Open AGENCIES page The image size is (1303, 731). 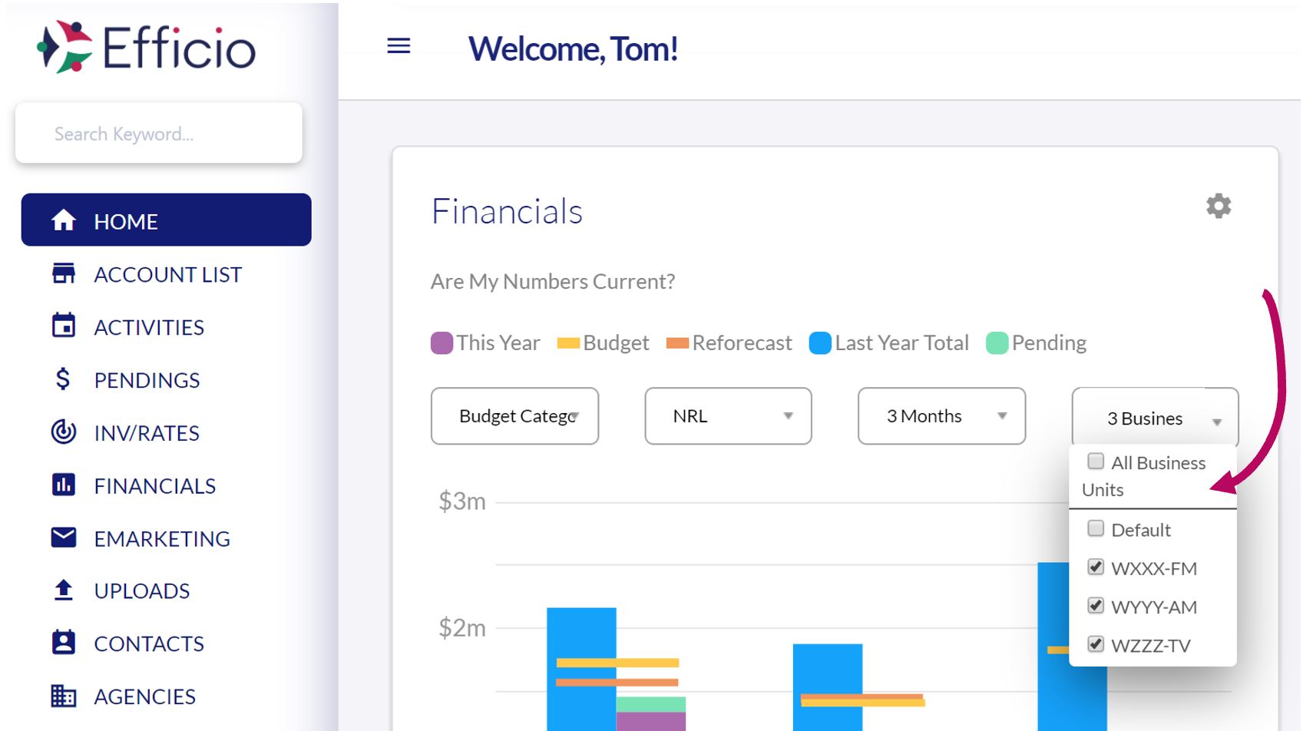(145, 696)
